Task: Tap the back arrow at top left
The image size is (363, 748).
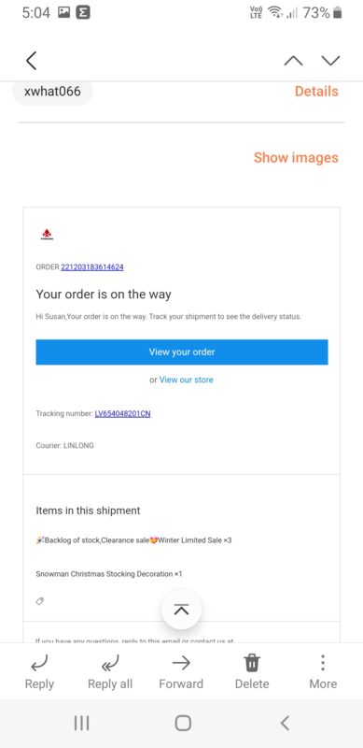Action: pyautogui.click(x=31, y=61)
